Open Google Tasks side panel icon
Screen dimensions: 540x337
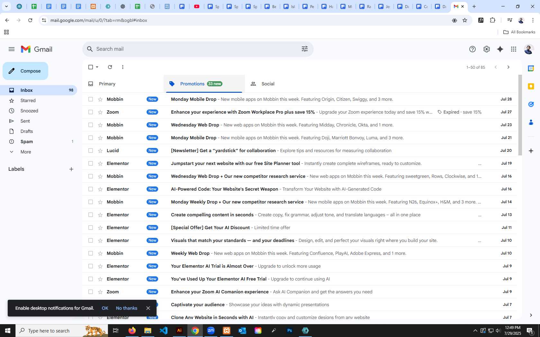531,104
